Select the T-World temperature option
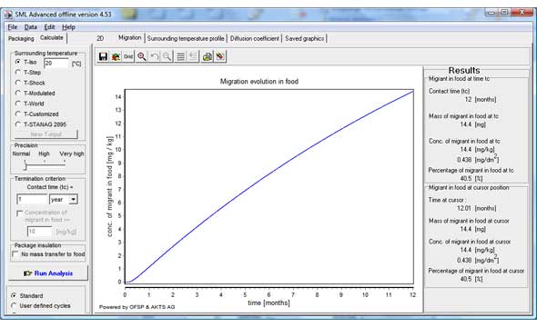 click(x=18, y=104)
